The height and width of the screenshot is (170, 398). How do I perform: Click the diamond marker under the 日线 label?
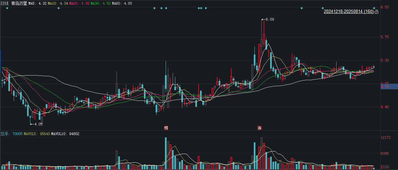pyautogui.click(x=7, y=8)
